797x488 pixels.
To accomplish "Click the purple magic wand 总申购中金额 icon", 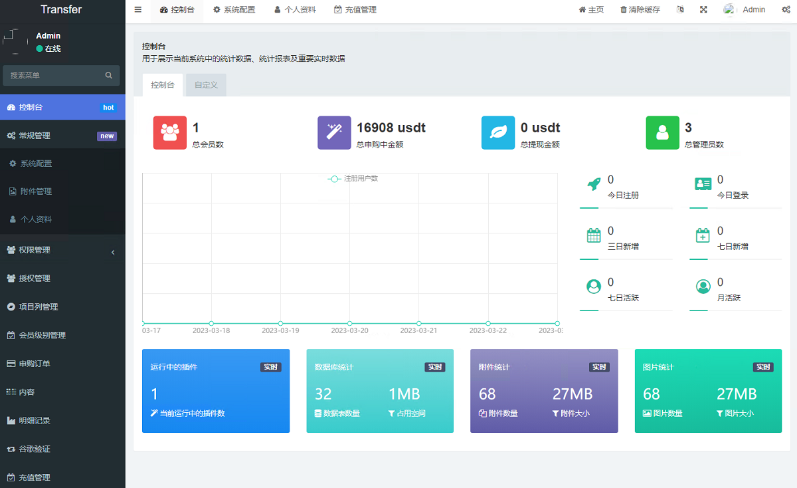I will (334, 133).
